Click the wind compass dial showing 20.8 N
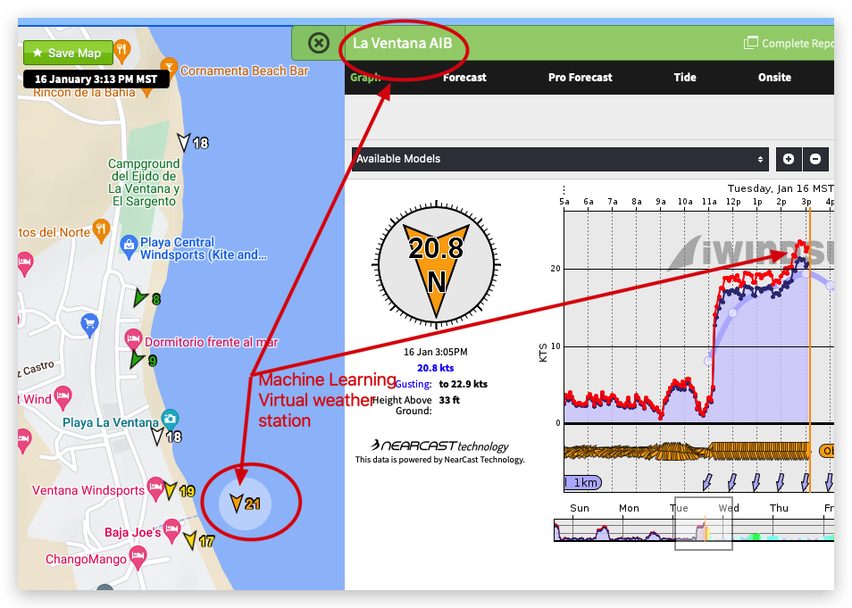This screenshot has height=608, width=852. [x=437, y=265]
